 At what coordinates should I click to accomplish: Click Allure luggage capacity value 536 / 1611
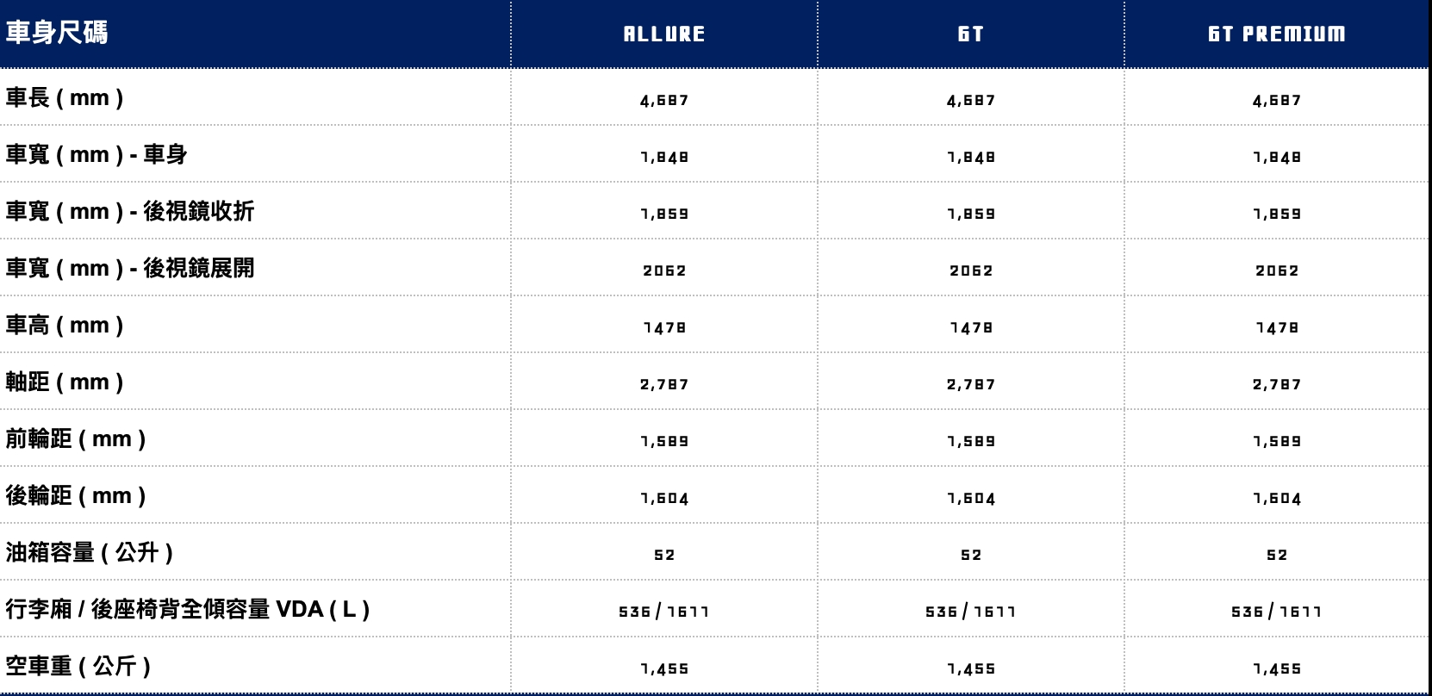tap(664, 612)
